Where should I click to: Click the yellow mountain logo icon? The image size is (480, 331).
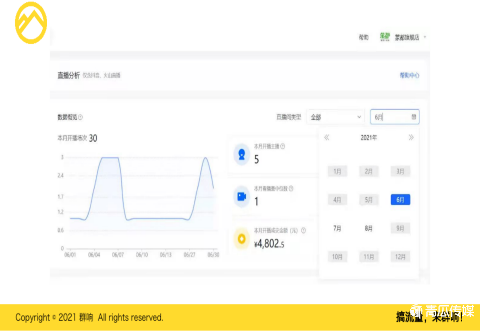(31, 23)
